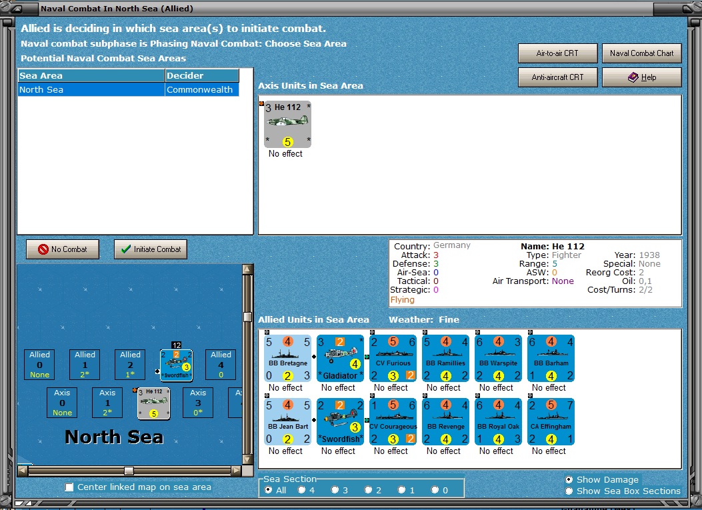The image size is (702, 510).
Task: Select the He 112 fighter unit in Axis panel
Action: click(287, 124)
